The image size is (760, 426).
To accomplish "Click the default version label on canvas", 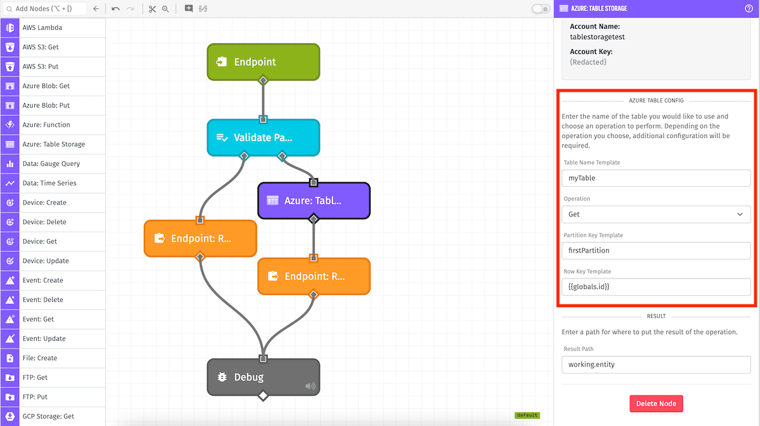I will (x=527, y=415).
